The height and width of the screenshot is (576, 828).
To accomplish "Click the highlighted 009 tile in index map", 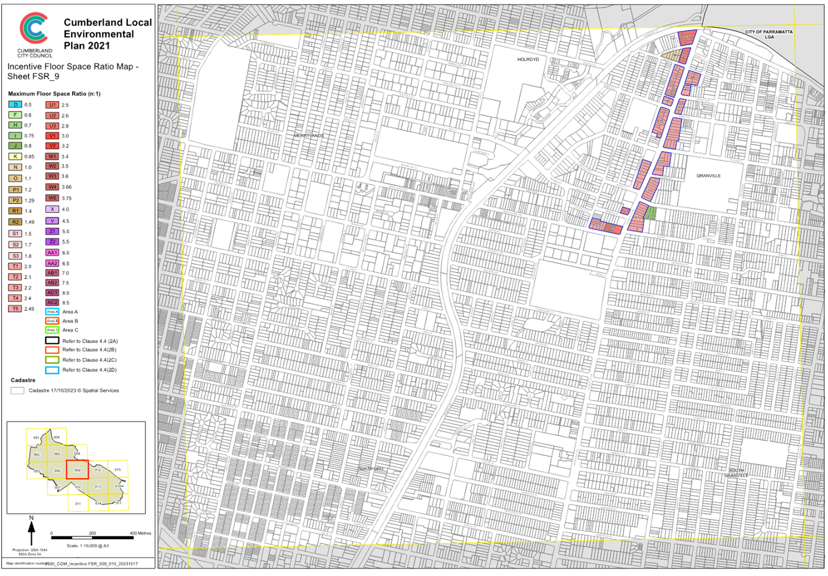I will click(77, 469).
